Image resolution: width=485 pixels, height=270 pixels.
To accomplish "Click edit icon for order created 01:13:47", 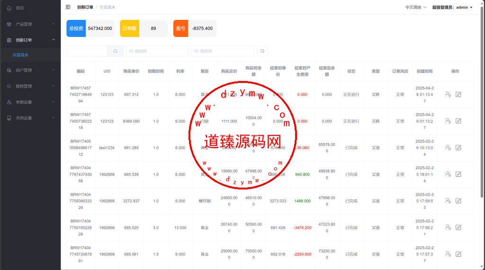I will point(458,94).
